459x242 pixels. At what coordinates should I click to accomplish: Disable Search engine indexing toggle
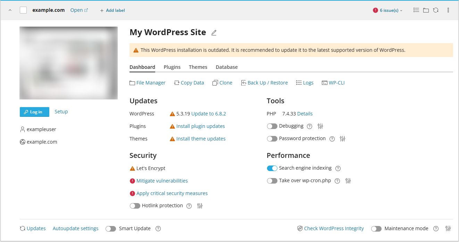[x=272, y=168]
